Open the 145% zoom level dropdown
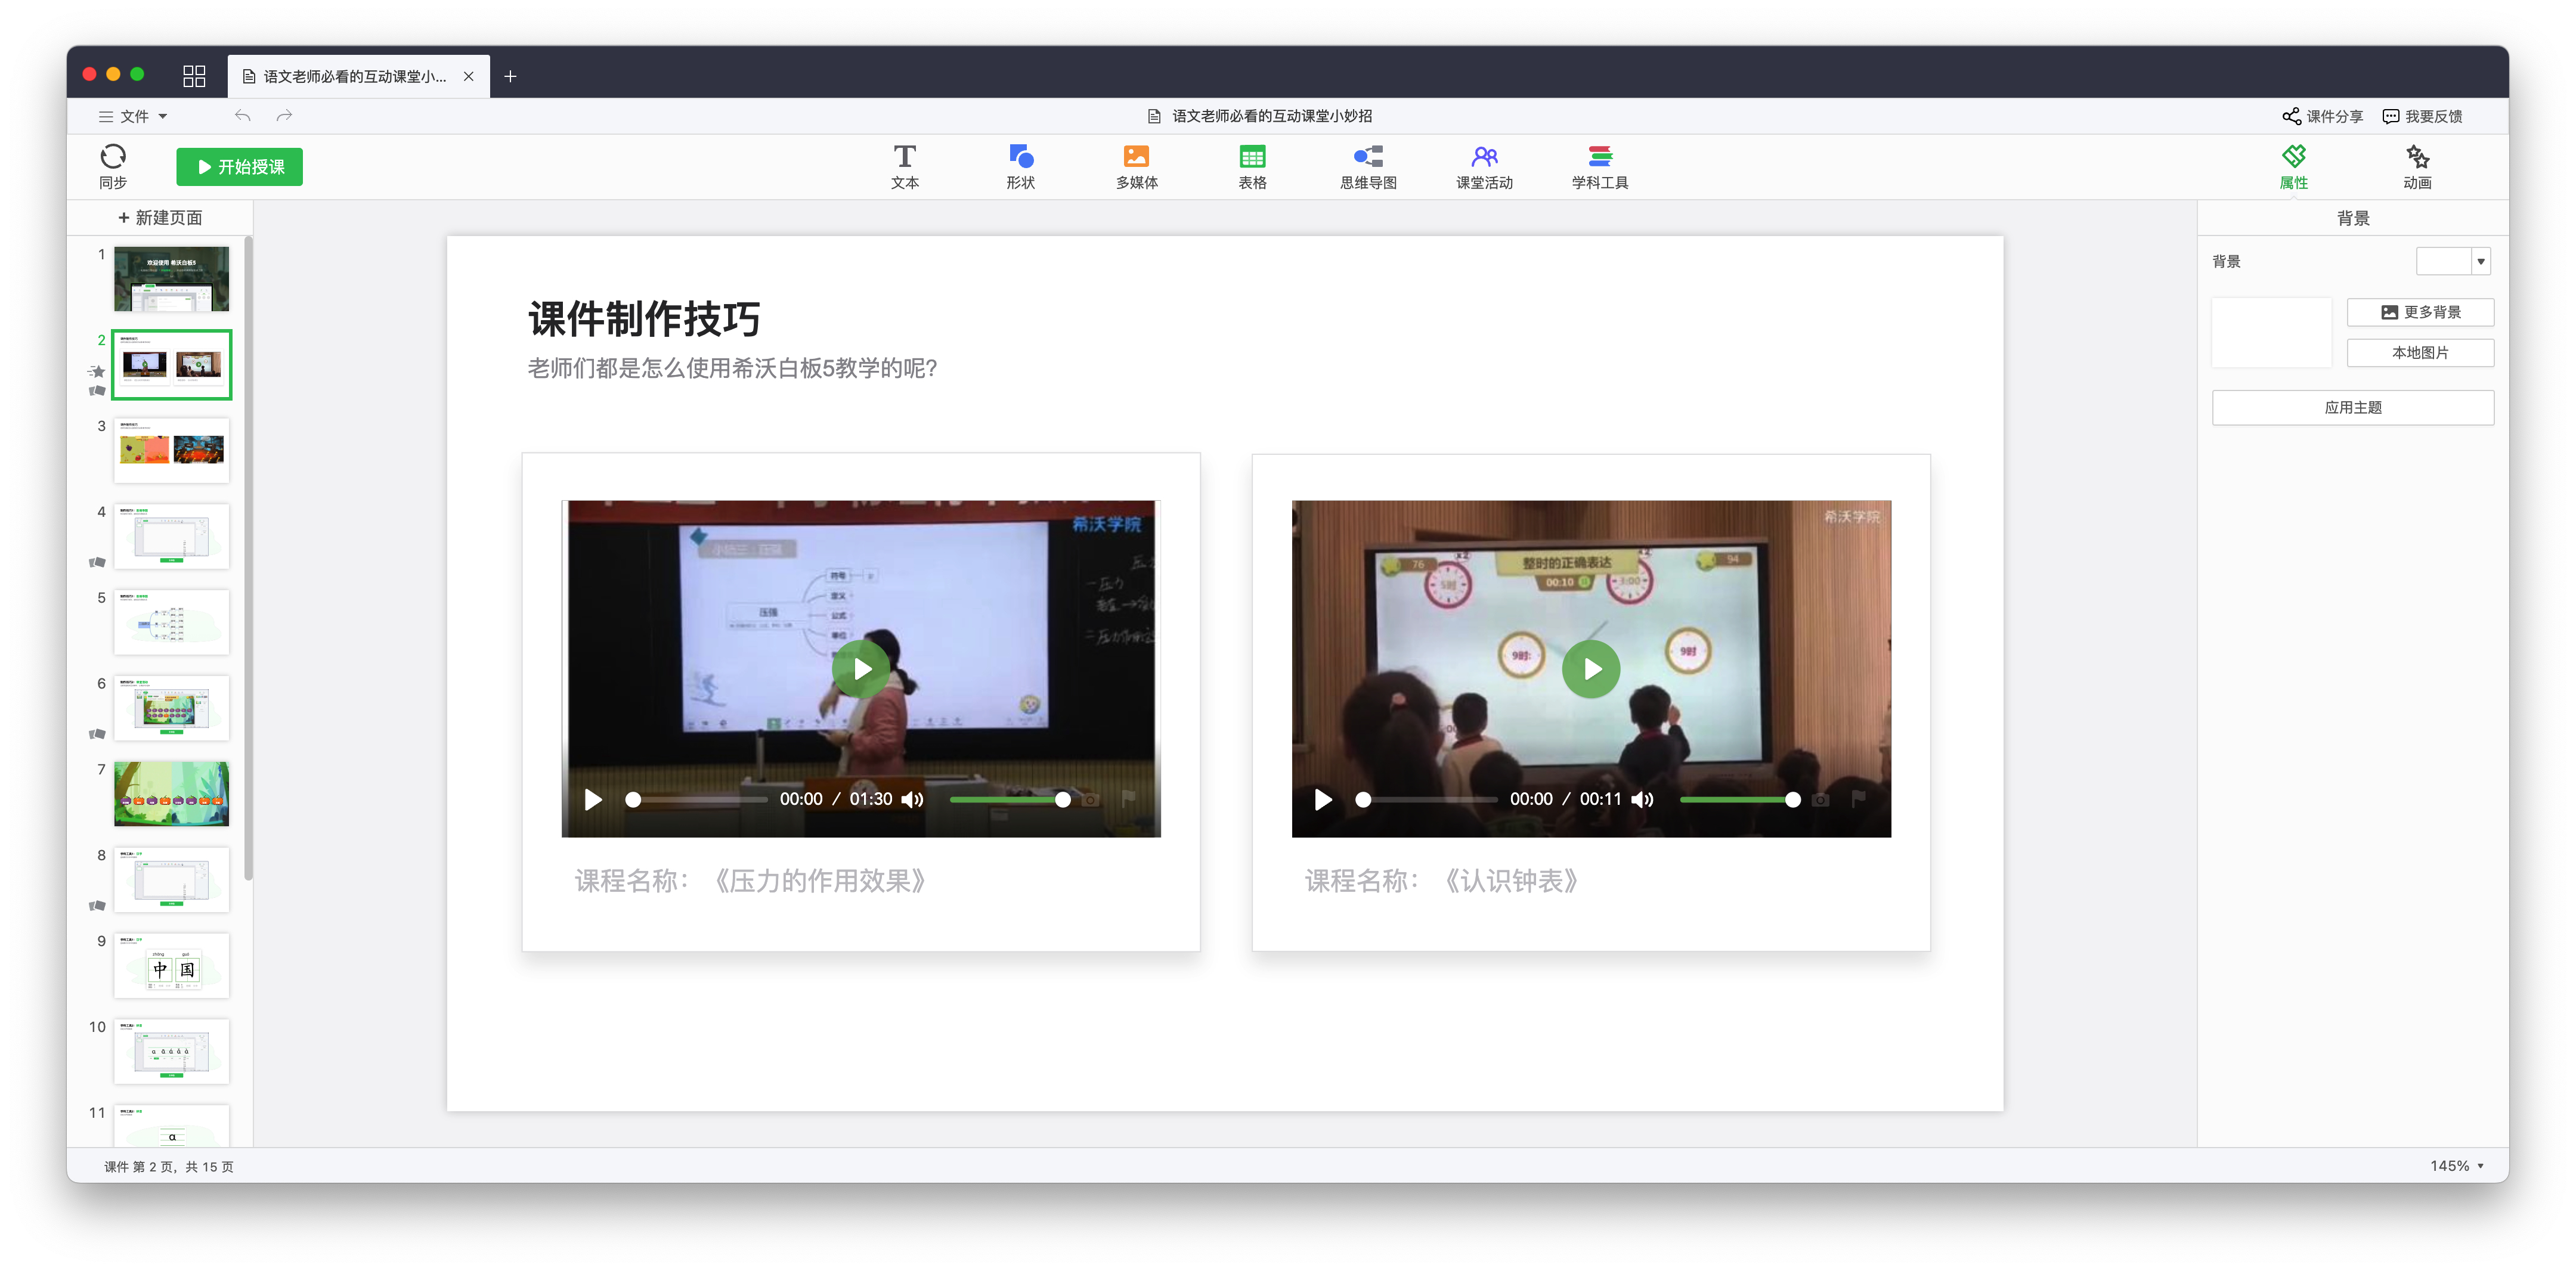 pos(2456,1166)
